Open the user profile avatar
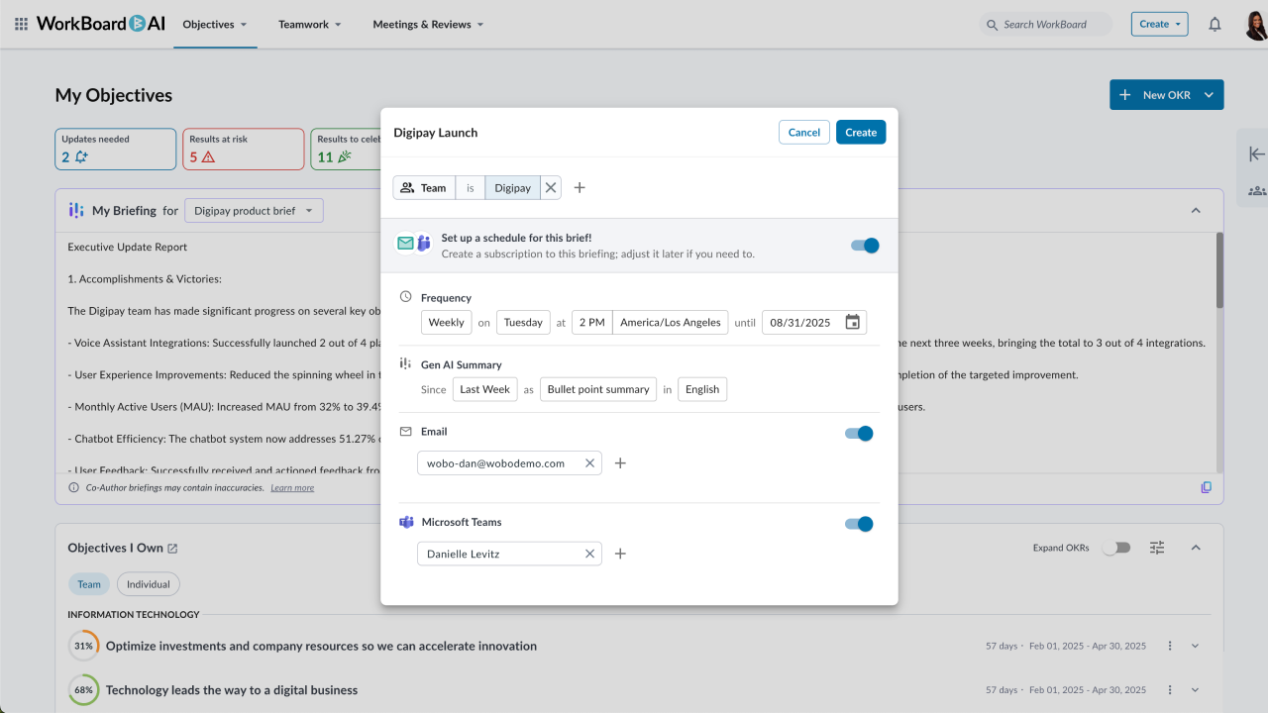This screenshot has height=713, width=1268. [x=1255, y=24]
